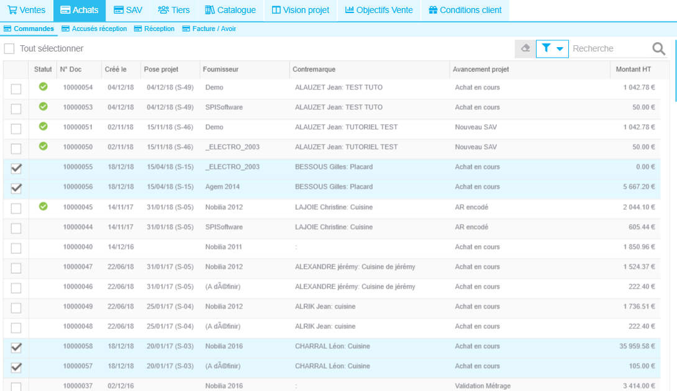Click the Commandes sub-tab icon

click(7, 29)
